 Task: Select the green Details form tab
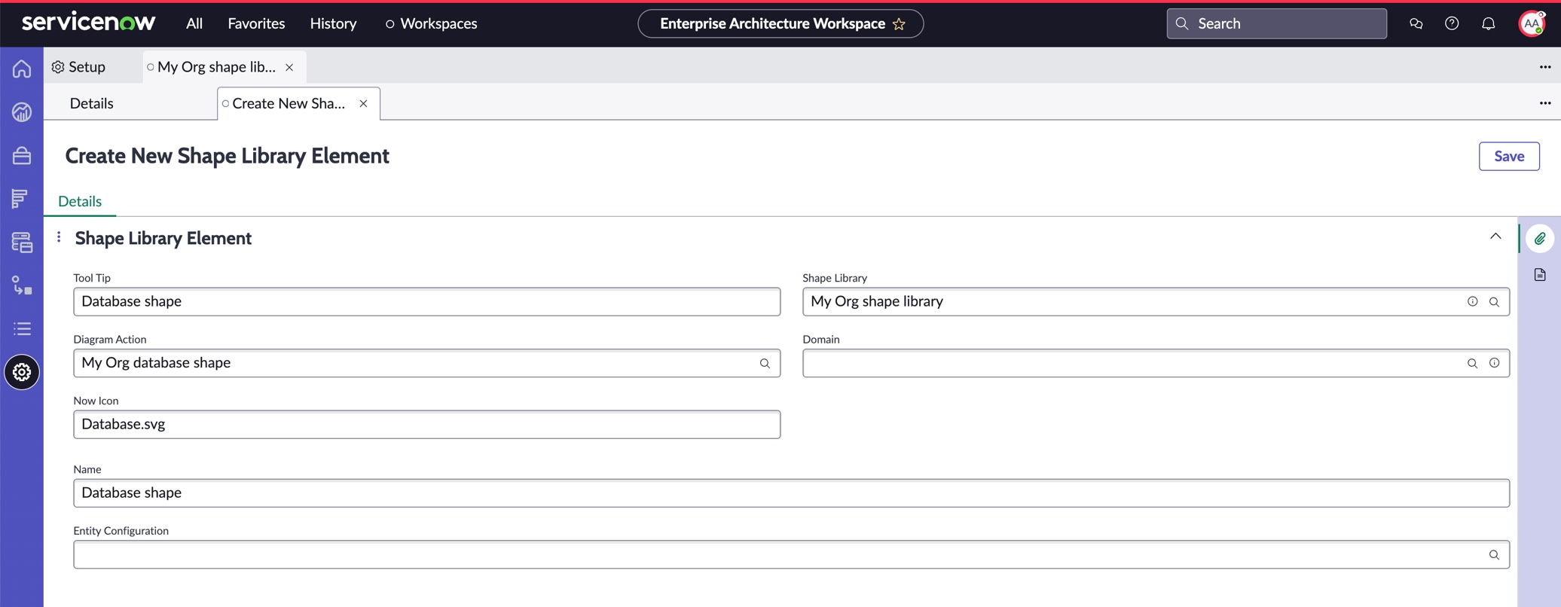(80, 201)
